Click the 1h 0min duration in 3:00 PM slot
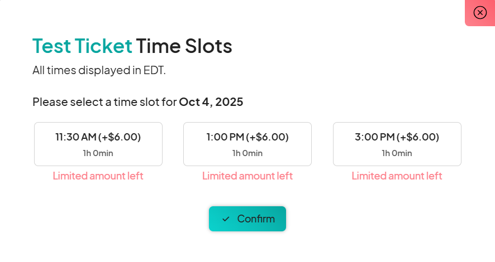The width and height of the screenshot is (495, 262). [x=397, y=153]
